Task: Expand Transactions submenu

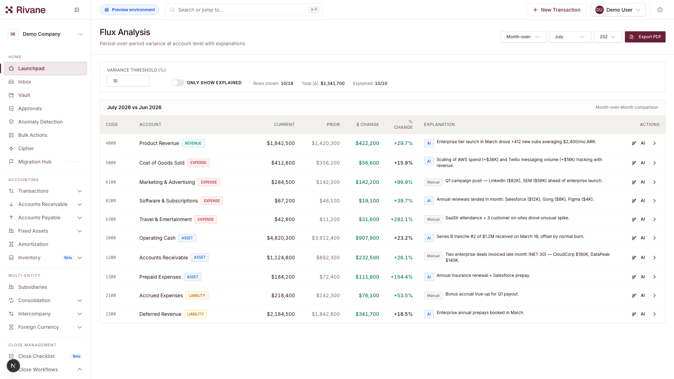Action: pyautogui.click(x=80, y=191)
